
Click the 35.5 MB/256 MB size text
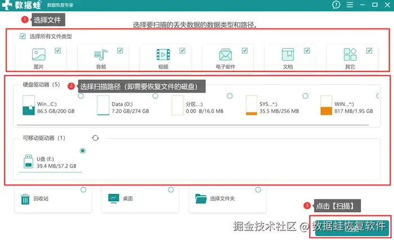tap(279, 111)
